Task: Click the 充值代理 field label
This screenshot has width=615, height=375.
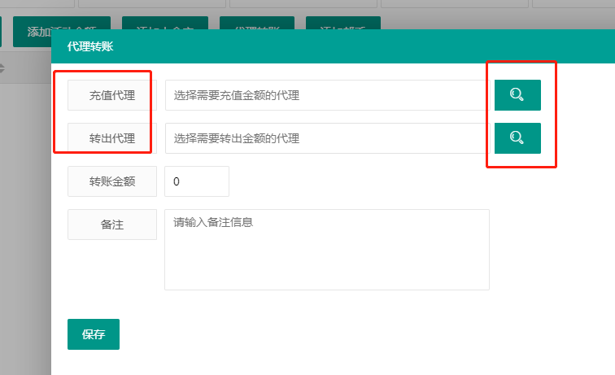Action: click(x=111, y=95)
